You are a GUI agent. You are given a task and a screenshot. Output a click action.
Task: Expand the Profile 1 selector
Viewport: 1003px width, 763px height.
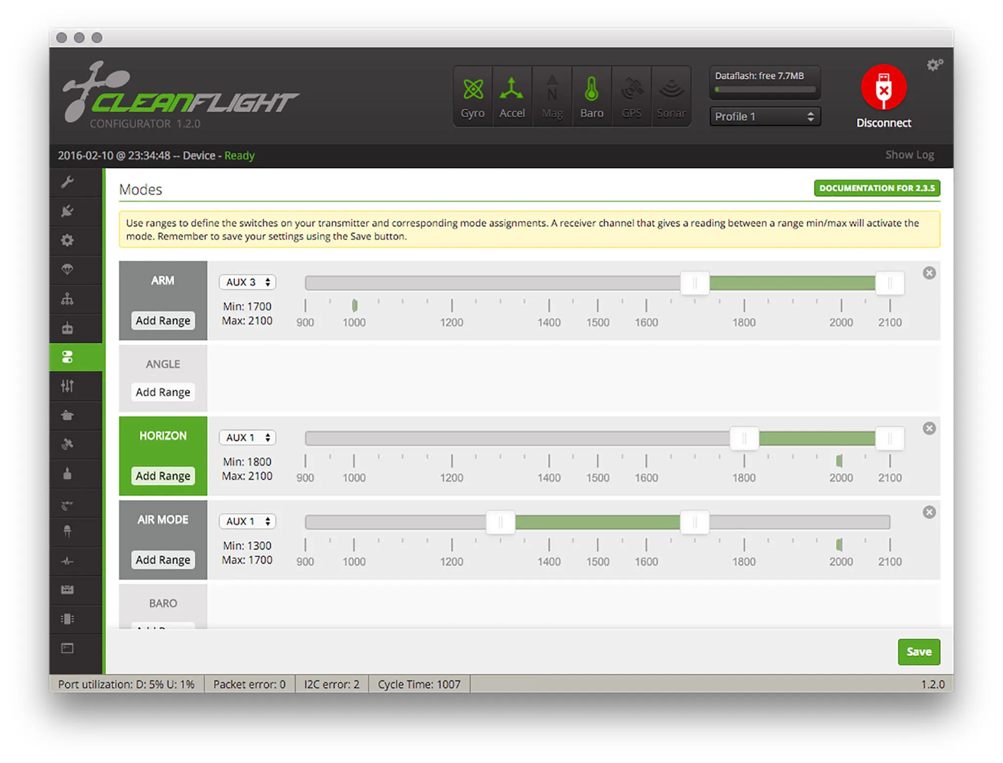point(764,116)
